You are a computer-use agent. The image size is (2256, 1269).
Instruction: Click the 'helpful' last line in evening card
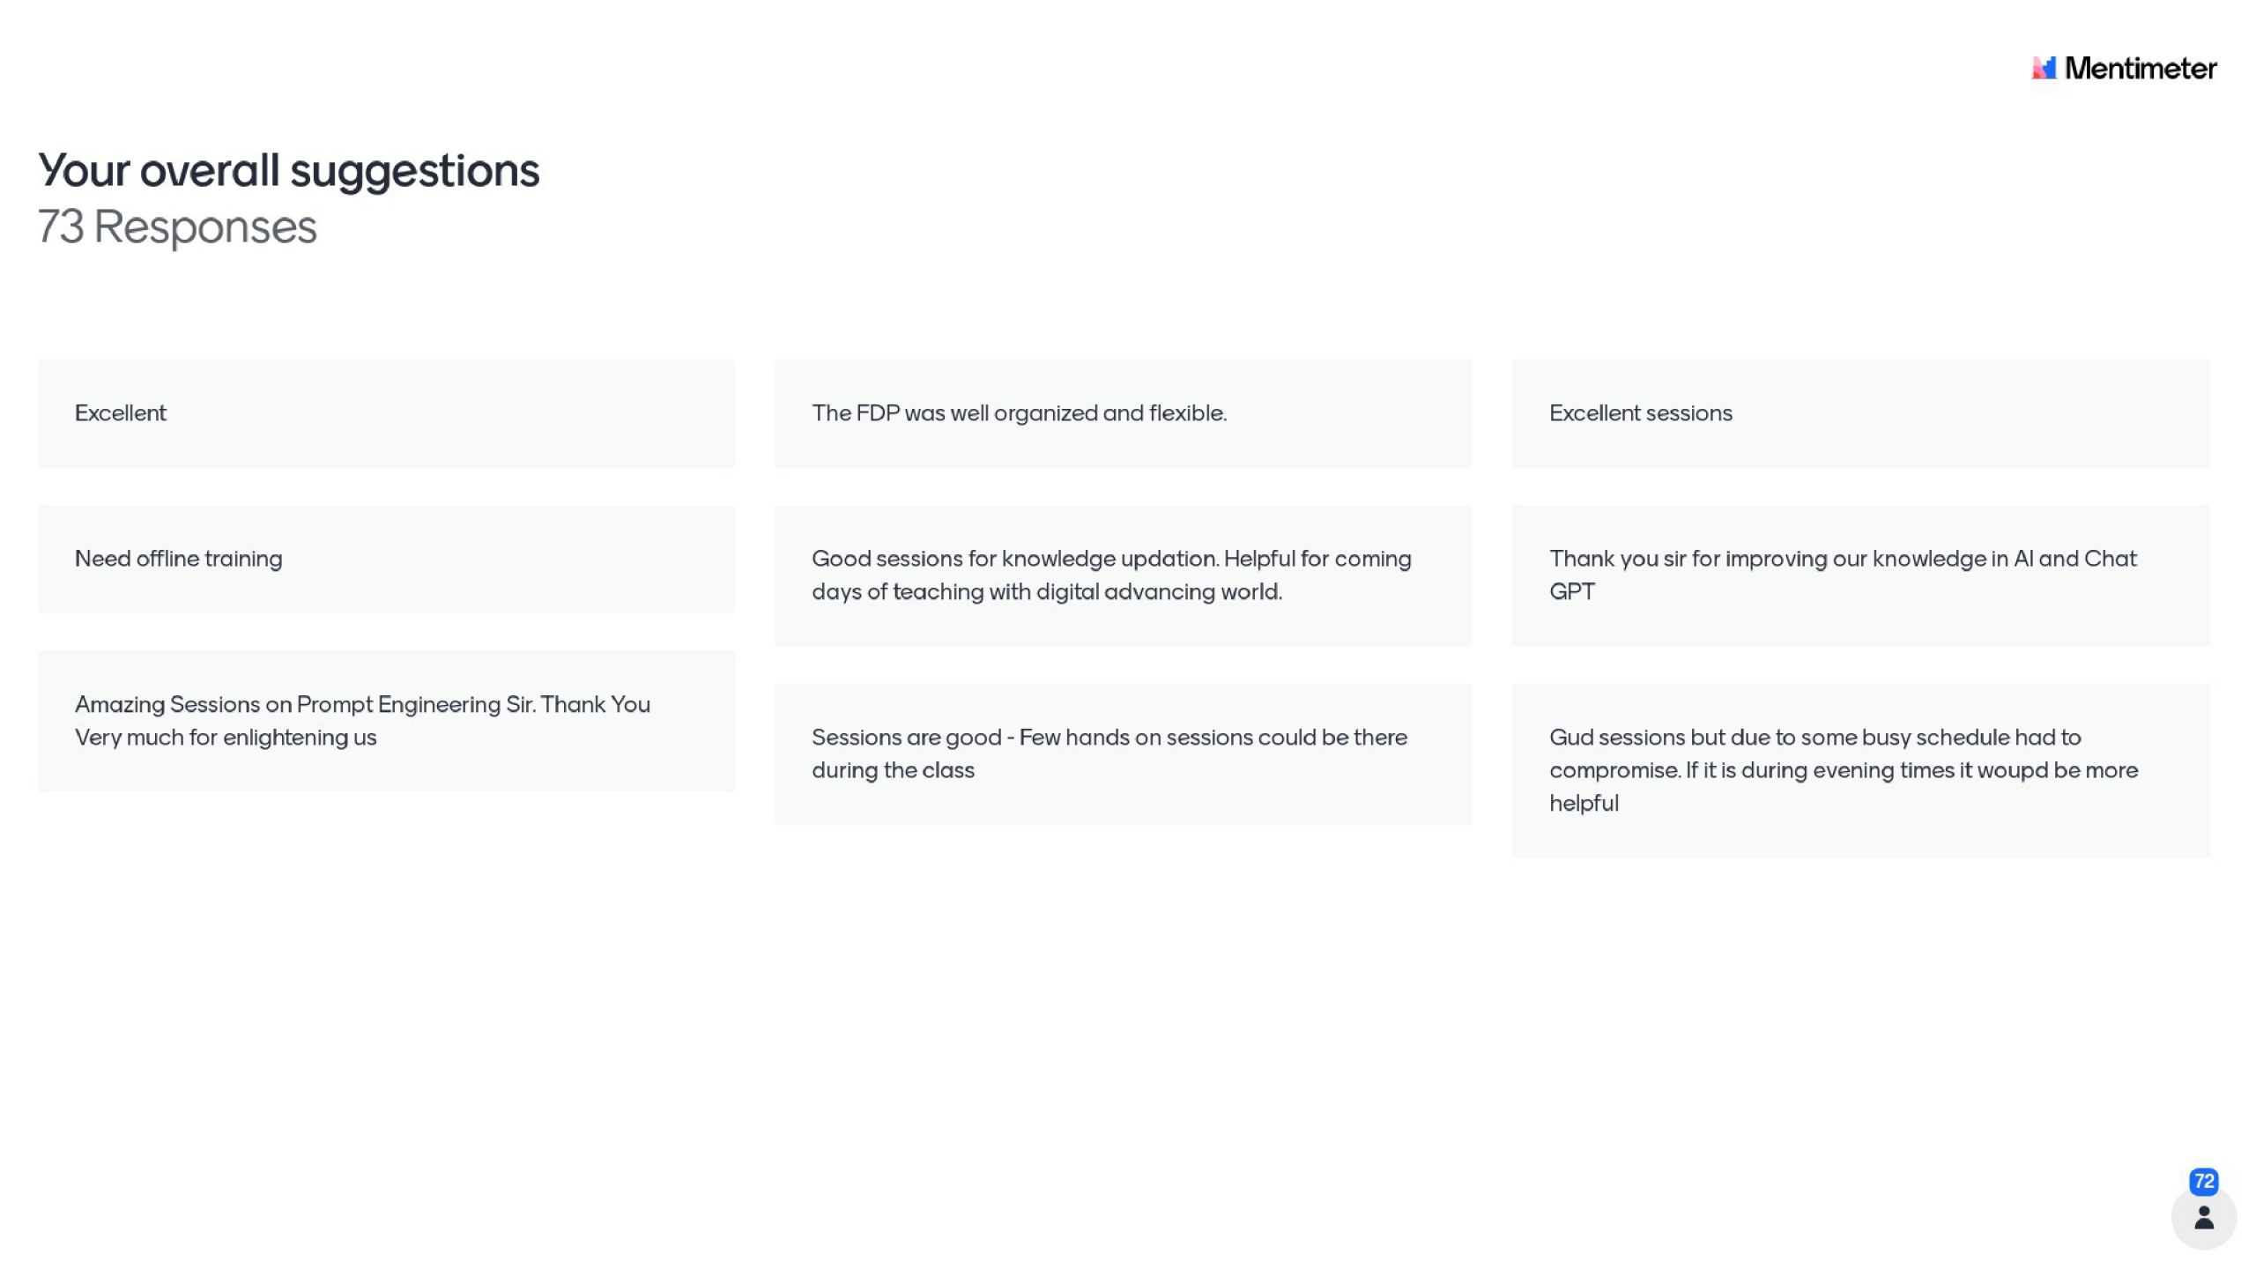coord(1584,804)
